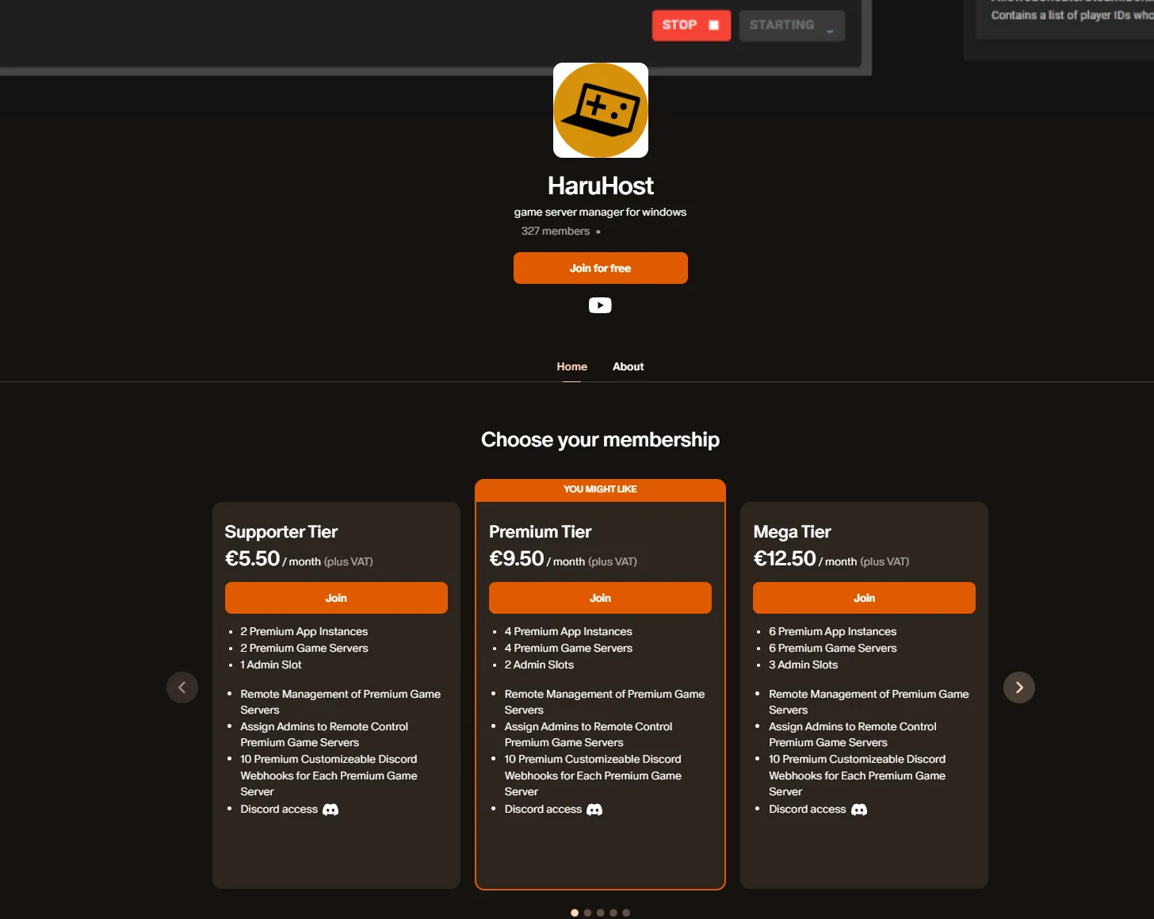Click the €9.50 price
This screenshot has width=1154, height=919.
coord(516,558)
